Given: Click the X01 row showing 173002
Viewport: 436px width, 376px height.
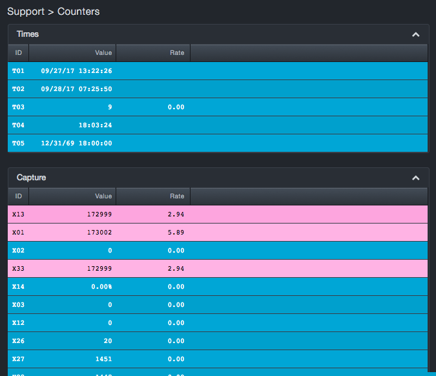Looking at the screenshot, I should pos(218,233).
